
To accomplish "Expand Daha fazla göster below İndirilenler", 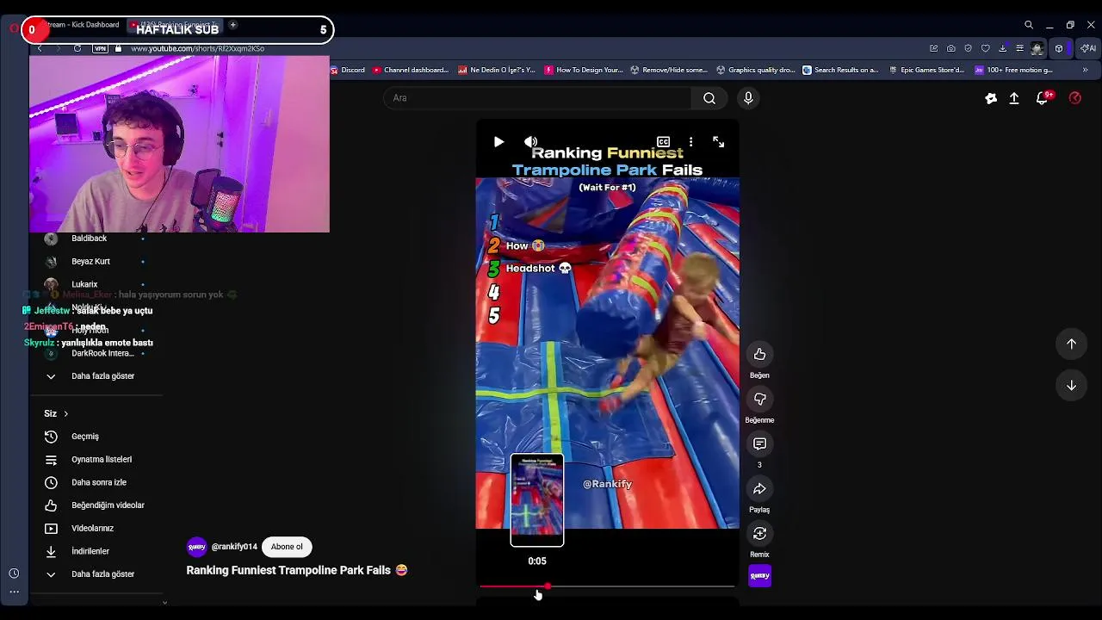I will click(x=96, y=574).
